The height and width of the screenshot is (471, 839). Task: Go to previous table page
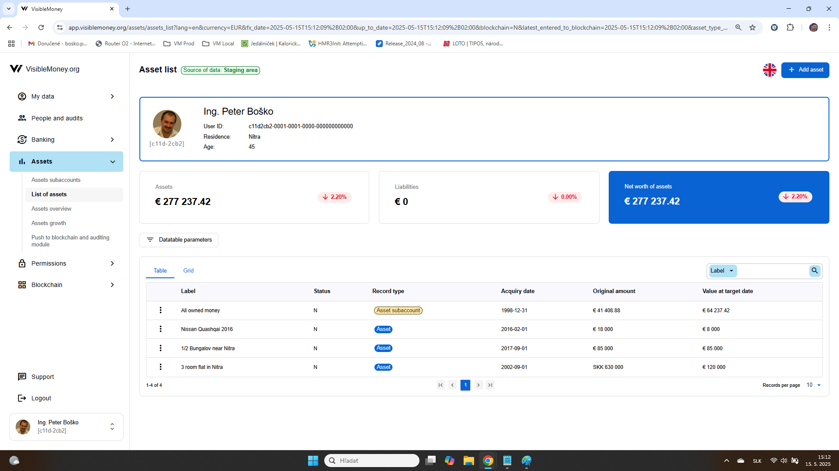coord(453,385)
